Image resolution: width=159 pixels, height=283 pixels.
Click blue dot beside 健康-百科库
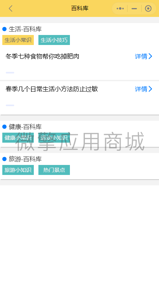4,127
